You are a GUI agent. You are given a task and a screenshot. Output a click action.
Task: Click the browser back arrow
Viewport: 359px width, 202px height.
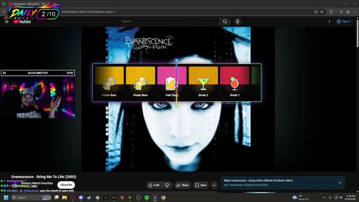tap(4, 12)
